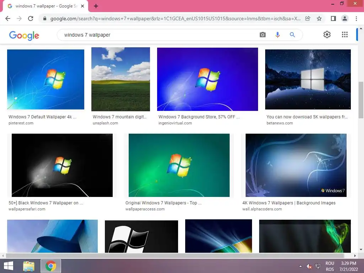Image resolution: width=364 pixels, height=273 pixels.
Task: Close the windows 7 wallpaper tab
Action: tap(82, 6)
